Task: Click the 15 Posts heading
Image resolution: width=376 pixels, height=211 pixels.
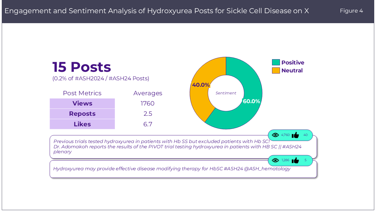Action: coord(82,67)
